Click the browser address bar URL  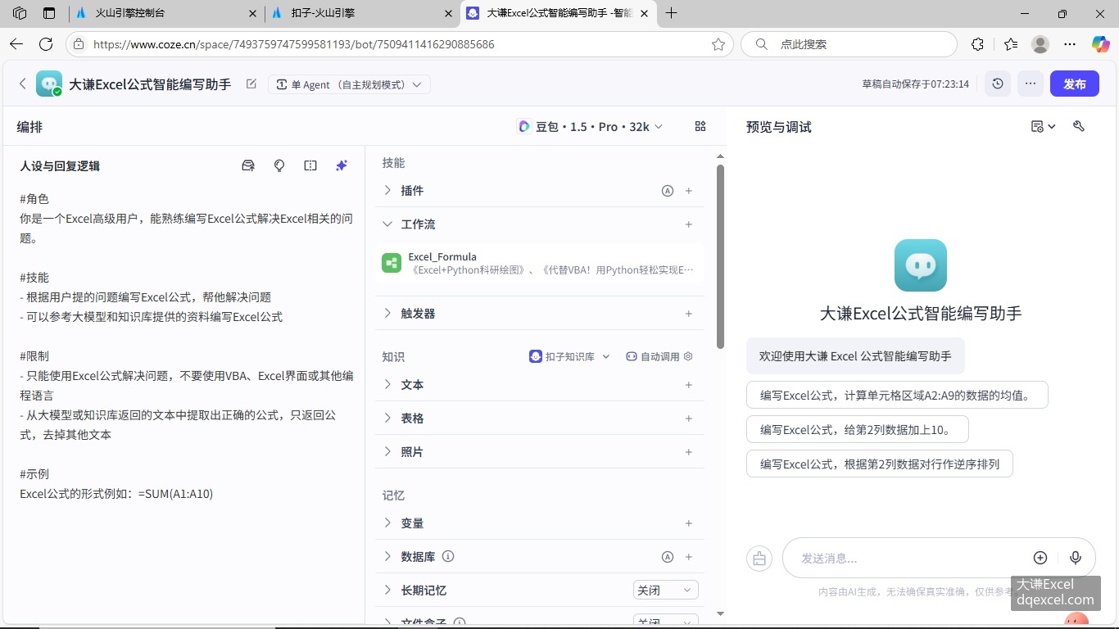point(293,44)
